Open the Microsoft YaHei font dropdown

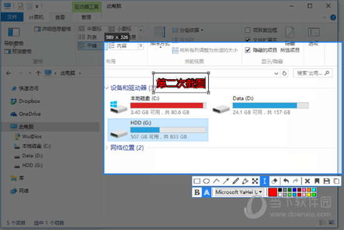[239, 192]
